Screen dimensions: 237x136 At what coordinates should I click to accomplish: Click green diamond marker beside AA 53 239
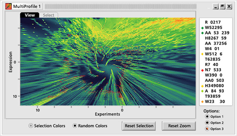pyautogui.click(x=202, y=33)
